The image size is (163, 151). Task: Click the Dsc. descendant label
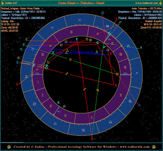(125, 73)
